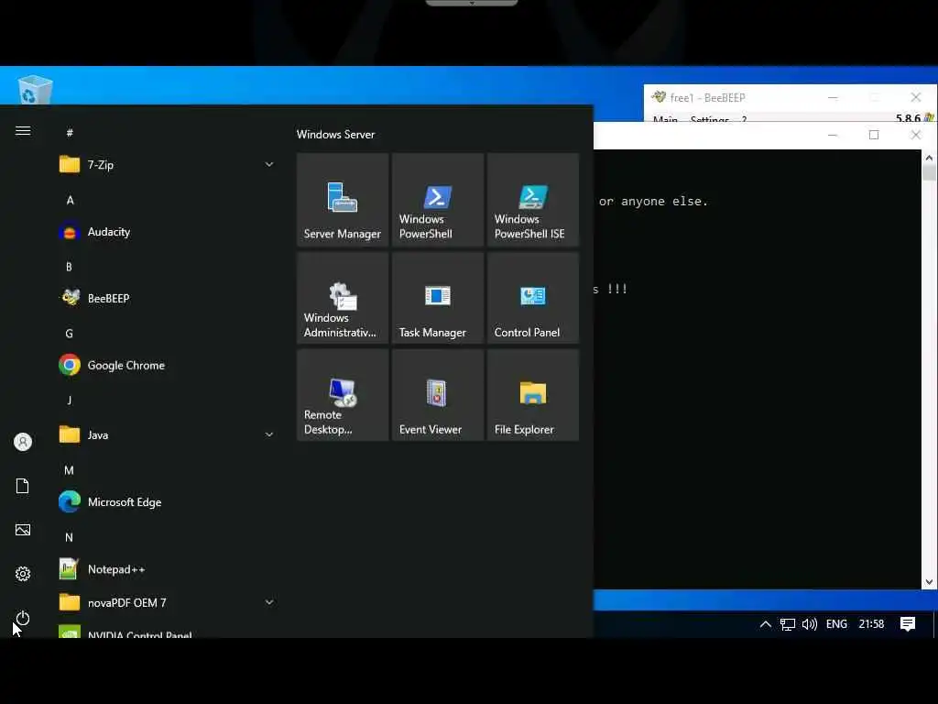938x704 pixels.
Task: Click the Windows Server group title
Action: tap(335, 135)
